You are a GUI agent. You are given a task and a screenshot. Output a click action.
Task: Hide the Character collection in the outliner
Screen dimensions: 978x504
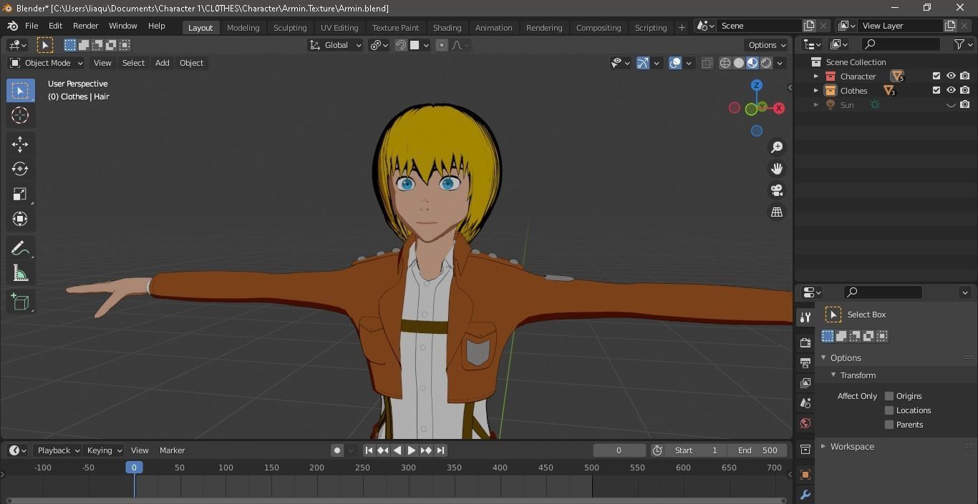pyautogui.click(x=951, y=76)
